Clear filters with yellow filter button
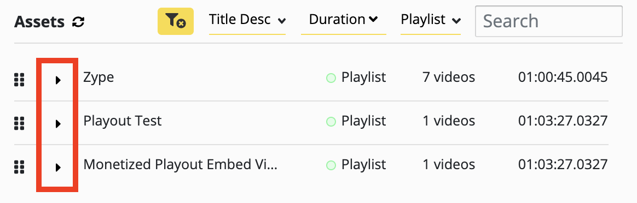 (176, 21)
